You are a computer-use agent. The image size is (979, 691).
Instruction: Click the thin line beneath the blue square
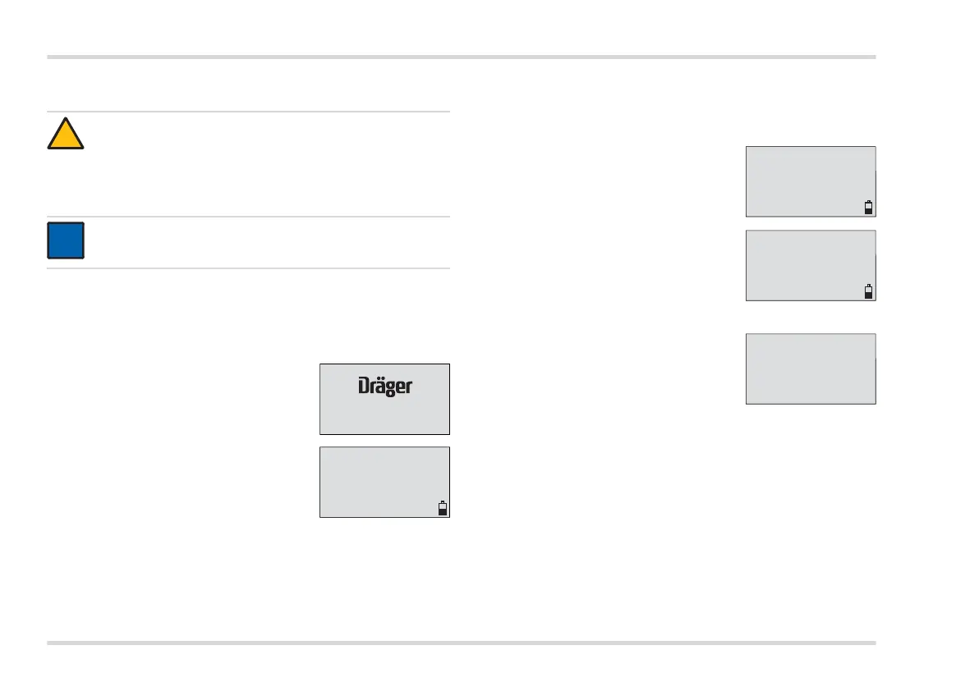[249, 269]
